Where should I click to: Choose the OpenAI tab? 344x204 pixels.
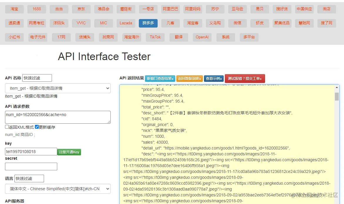202,37
